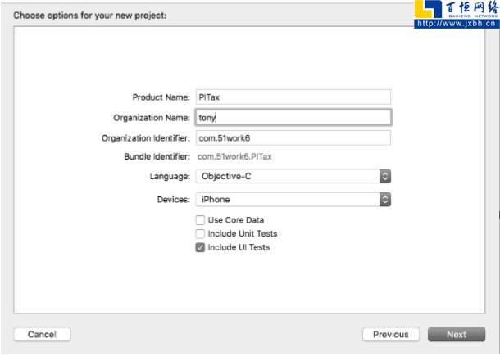Click the Devices popup chevron arrows
Screen dimensions: 500x356
[385, 199]
